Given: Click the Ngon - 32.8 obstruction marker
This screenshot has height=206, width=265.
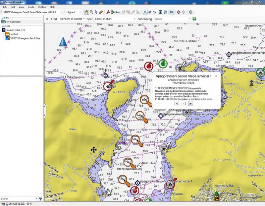Looking at the screenshot, I should [x=140, y=164].
